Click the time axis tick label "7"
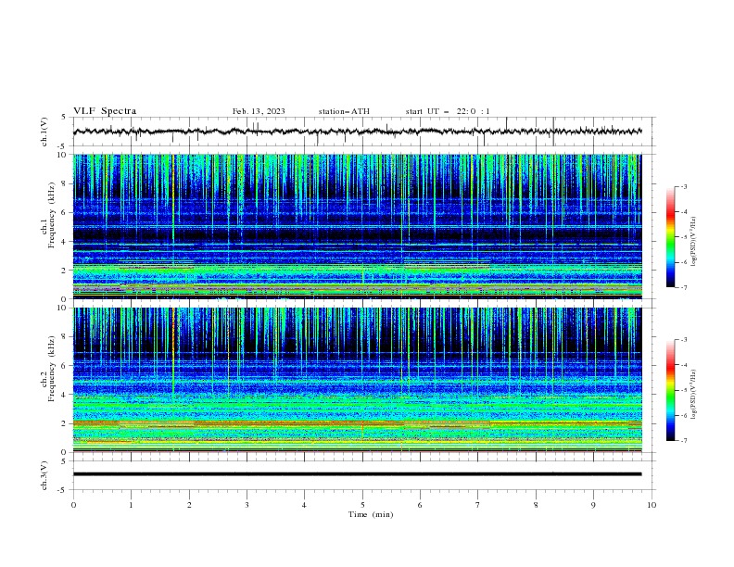 tap(478, 505)
